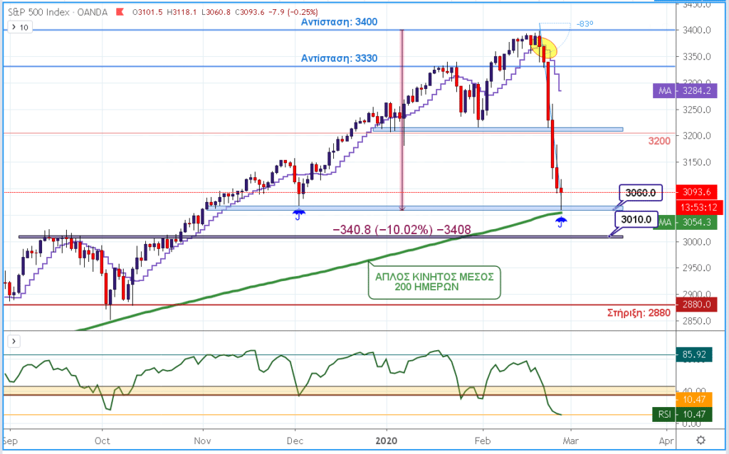This screenshot has height=454, width=729.
Task: Open chart settings gear icon
Action: click(x=701, y=440)
